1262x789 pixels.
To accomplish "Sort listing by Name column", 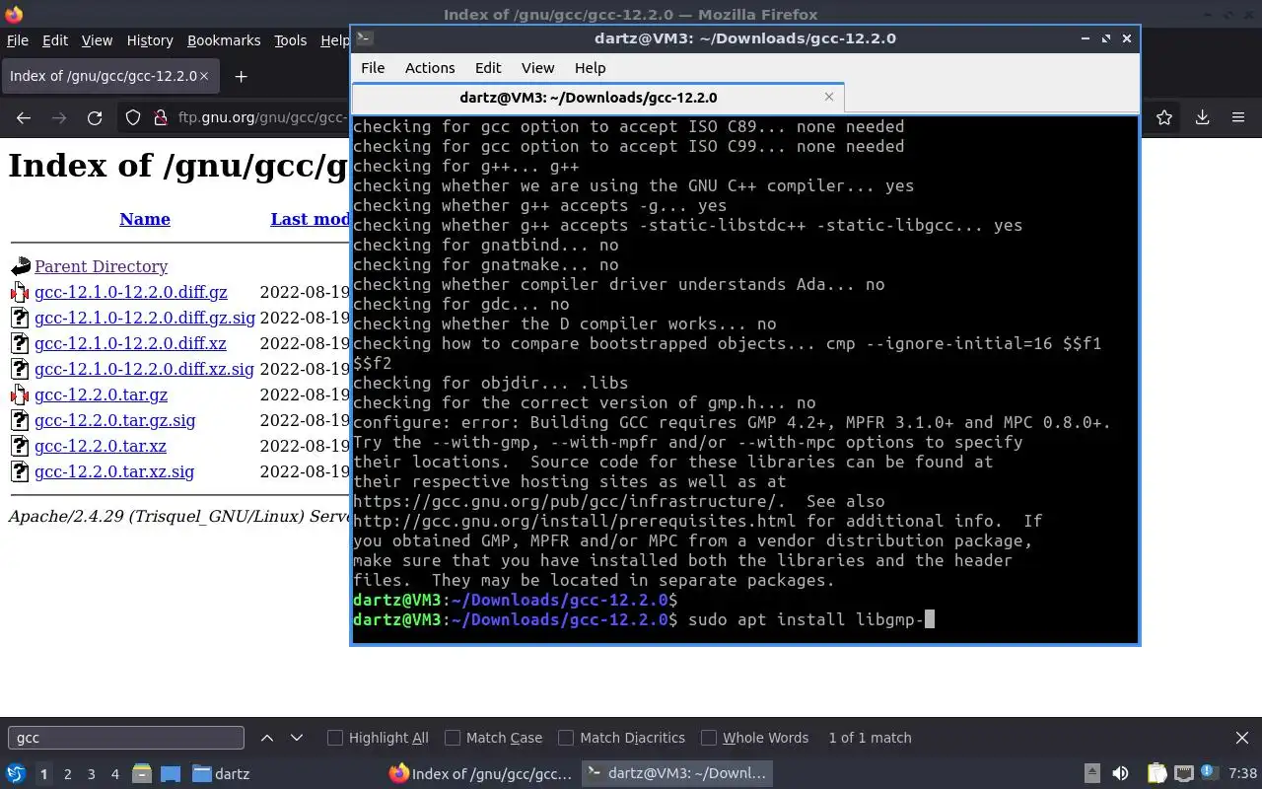I will pos(145,219).
